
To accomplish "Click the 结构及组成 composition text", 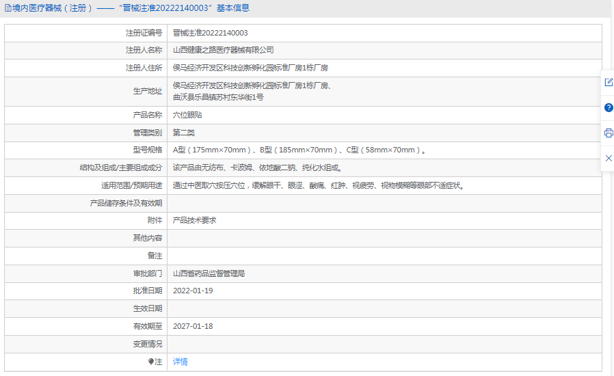I will pyautogui.click(x=257, y=167).
